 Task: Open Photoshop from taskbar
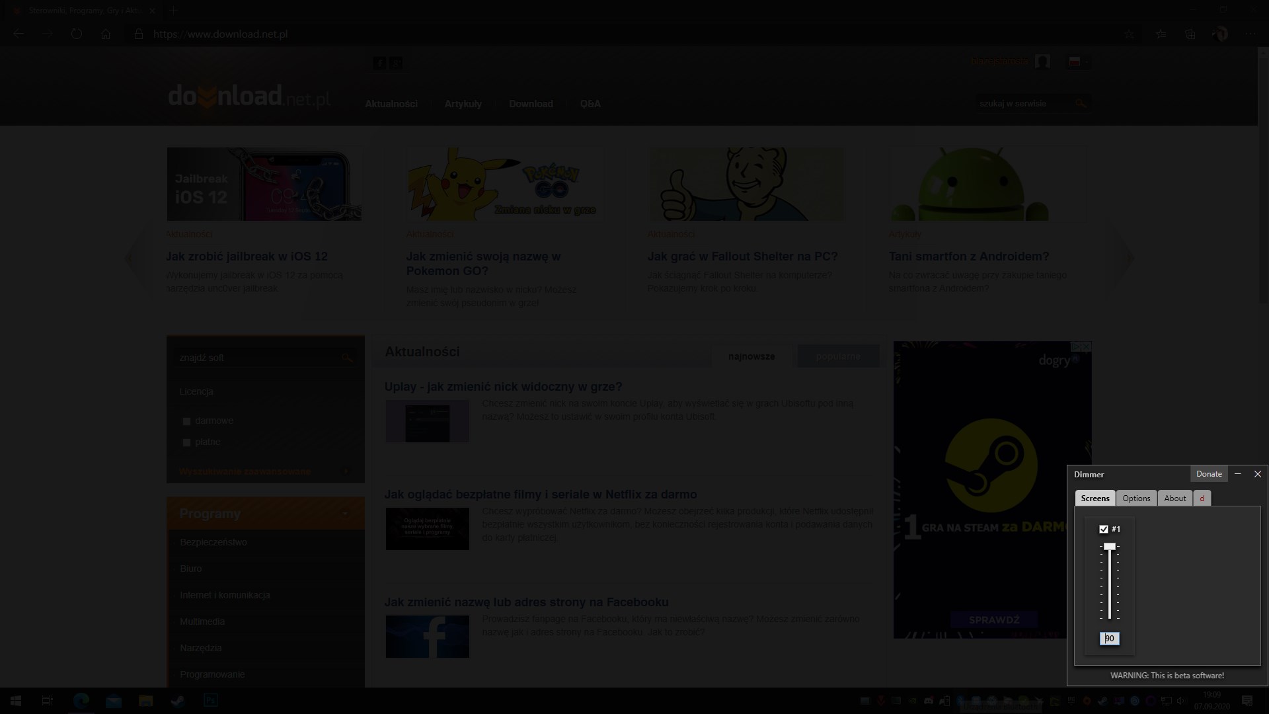(x=210, y=701)
